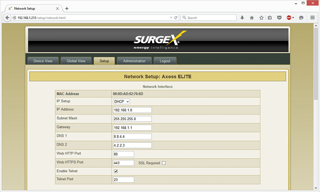
Task: Click the Logout tab
Action: tap(165, 61)
